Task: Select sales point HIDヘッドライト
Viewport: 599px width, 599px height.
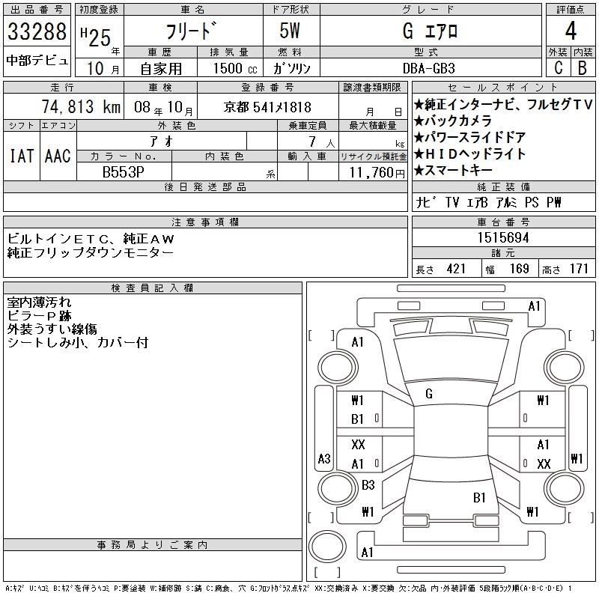Action: coord(470,153)
